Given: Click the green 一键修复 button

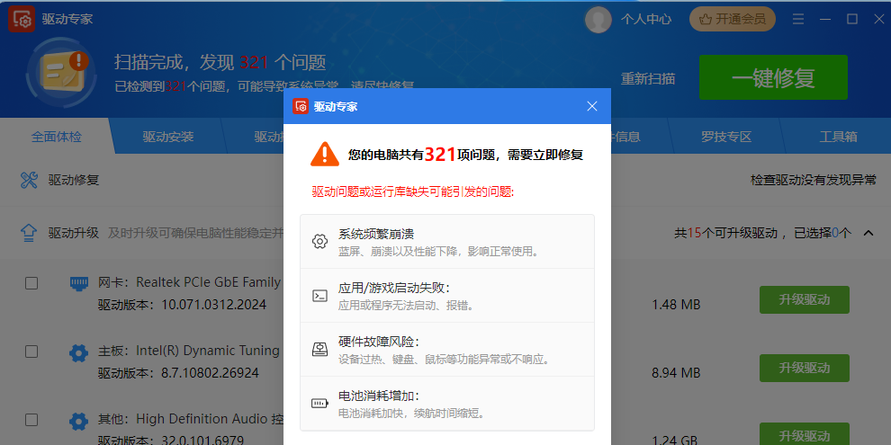Looking at the screenshot, I should coord(773,77).
